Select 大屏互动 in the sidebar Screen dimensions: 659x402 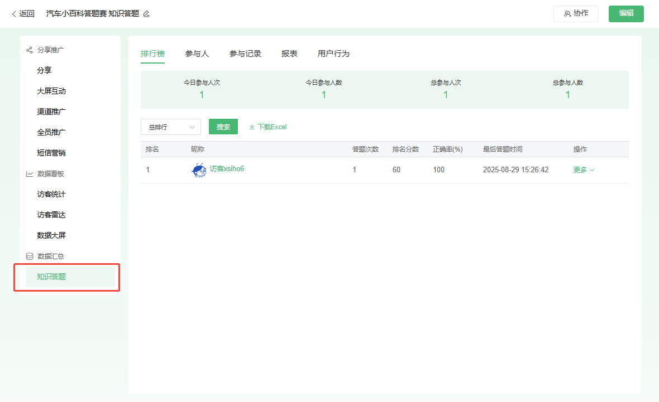pyautogui.click(x=51, y=91)
